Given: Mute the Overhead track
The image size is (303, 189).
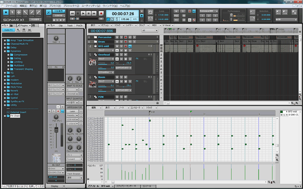Looking at the screenshot, I should point(117,55).
